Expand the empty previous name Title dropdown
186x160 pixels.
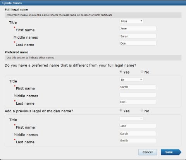(x=131, y=119)
